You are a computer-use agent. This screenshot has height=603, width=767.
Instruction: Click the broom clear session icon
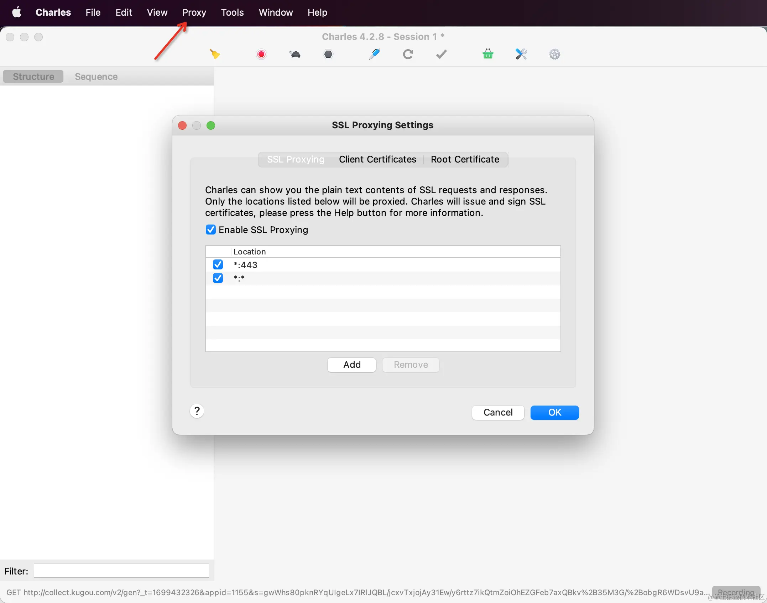(x=215, y=54)
